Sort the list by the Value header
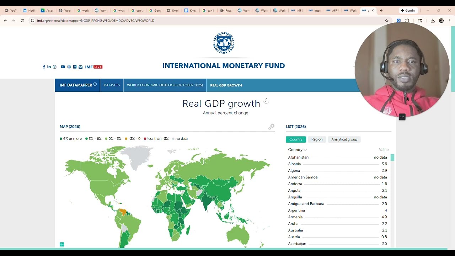 point(384,150)
